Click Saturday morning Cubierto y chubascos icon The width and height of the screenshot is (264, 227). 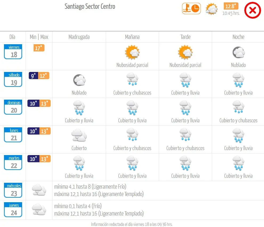point(132,79)
